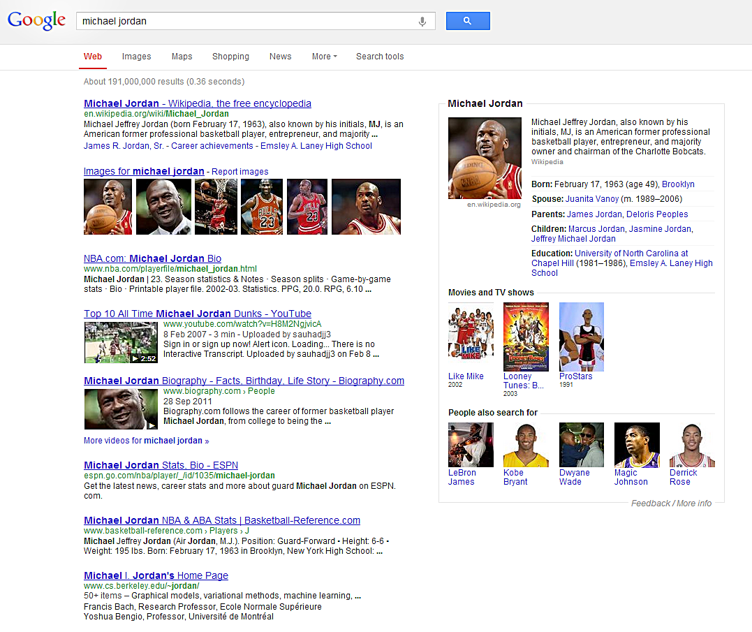Viewport: 752px width, 632px height.
Task: Open the News tab
Action: tap(280, 57)
